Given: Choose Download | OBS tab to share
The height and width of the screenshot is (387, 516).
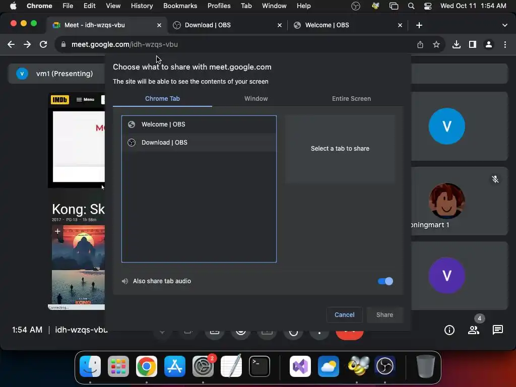Looking at the screenshot, I should [x=199, y=143].
